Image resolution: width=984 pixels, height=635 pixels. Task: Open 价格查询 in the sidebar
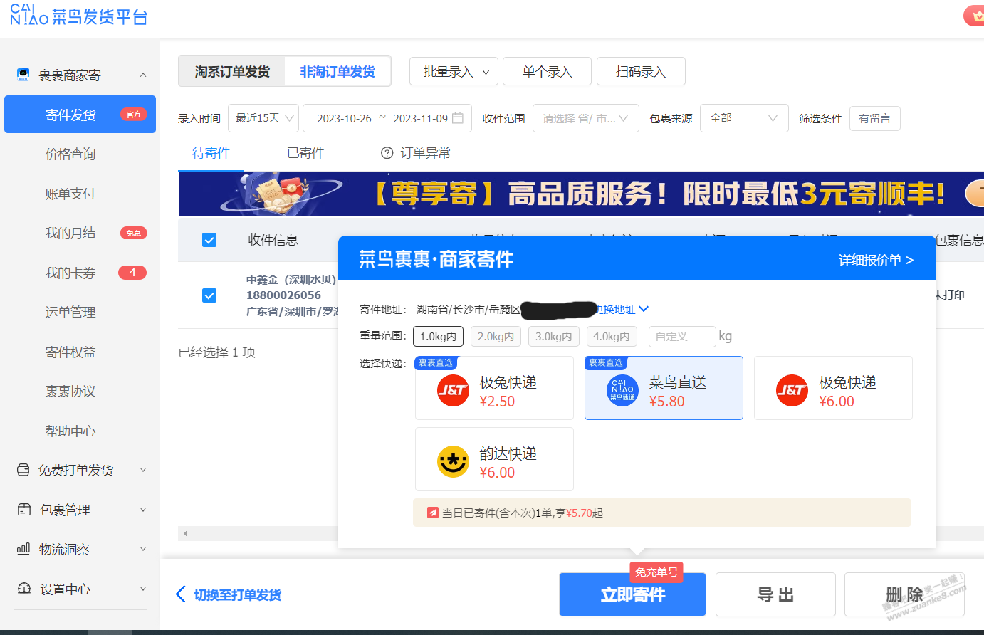pyautogui.click(x=70, y=154)
